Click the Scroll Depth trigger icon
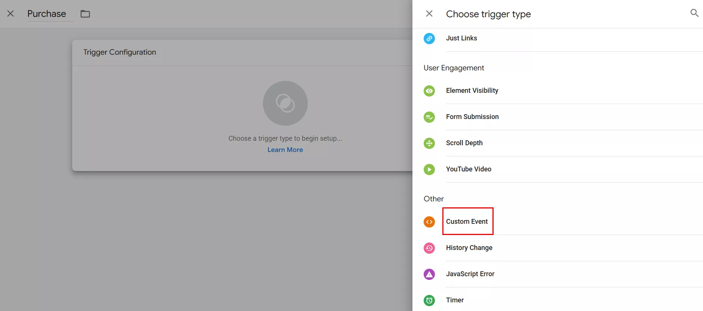The height and width of the screenshot is (311, 703). 429,143
